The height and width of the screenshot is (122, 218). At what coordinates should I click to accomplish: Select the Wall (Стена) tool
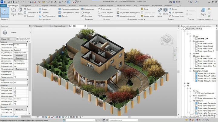[14, 12]
